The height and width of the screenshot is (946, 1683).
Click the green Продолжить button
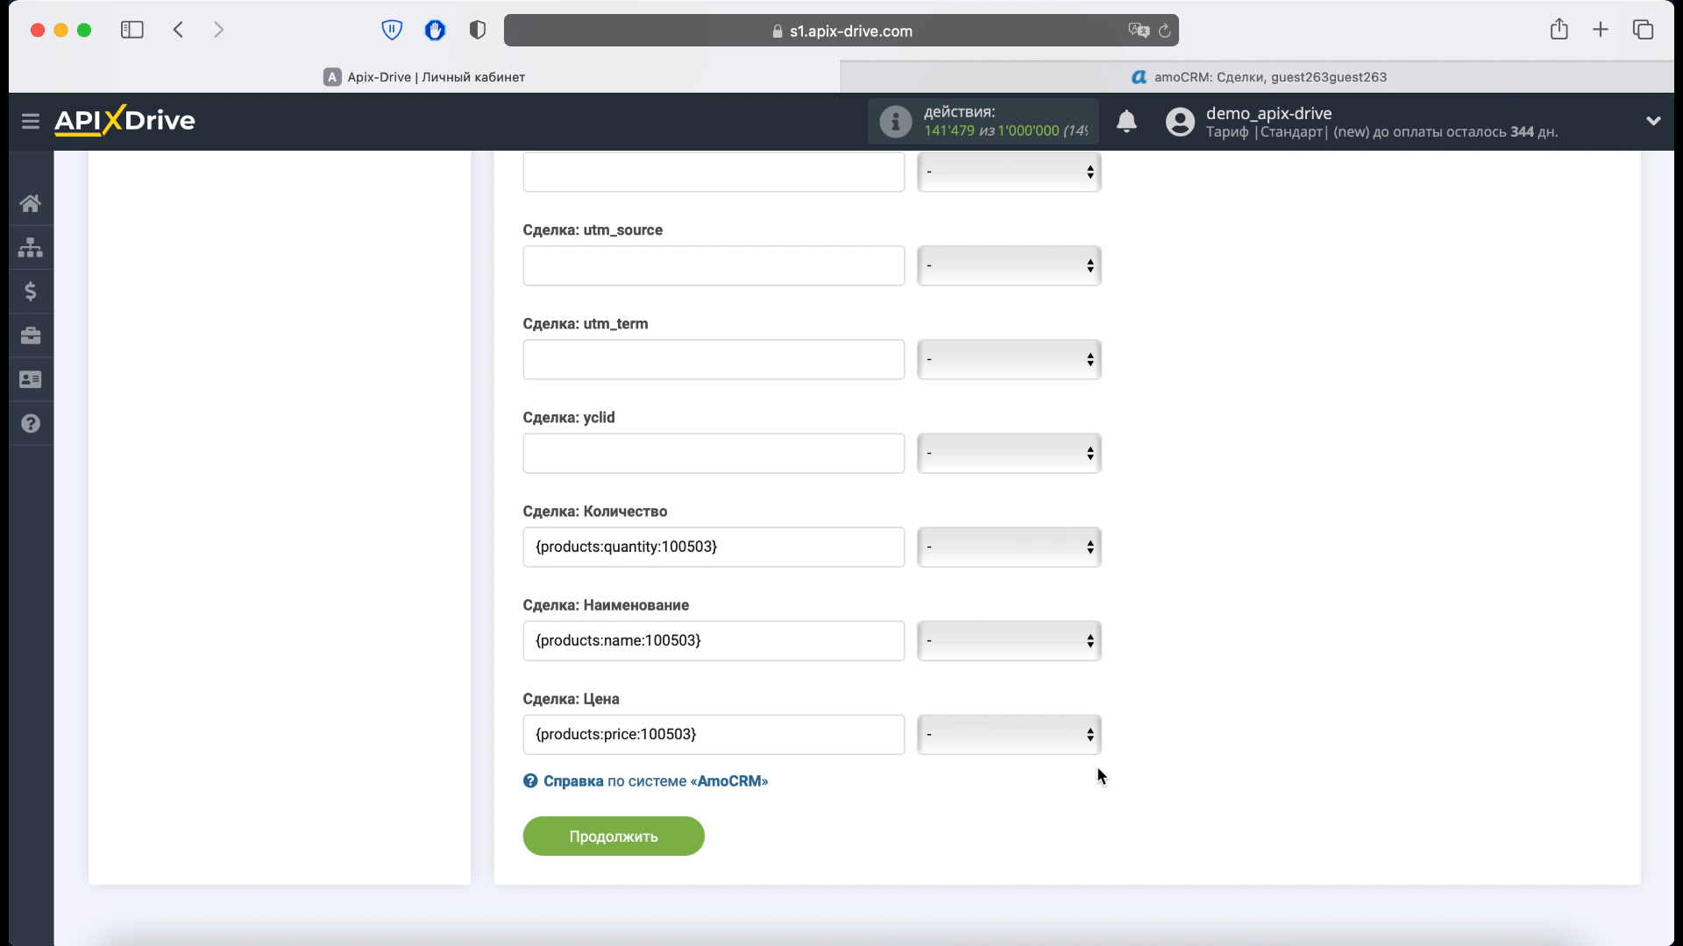coord(614,836)
